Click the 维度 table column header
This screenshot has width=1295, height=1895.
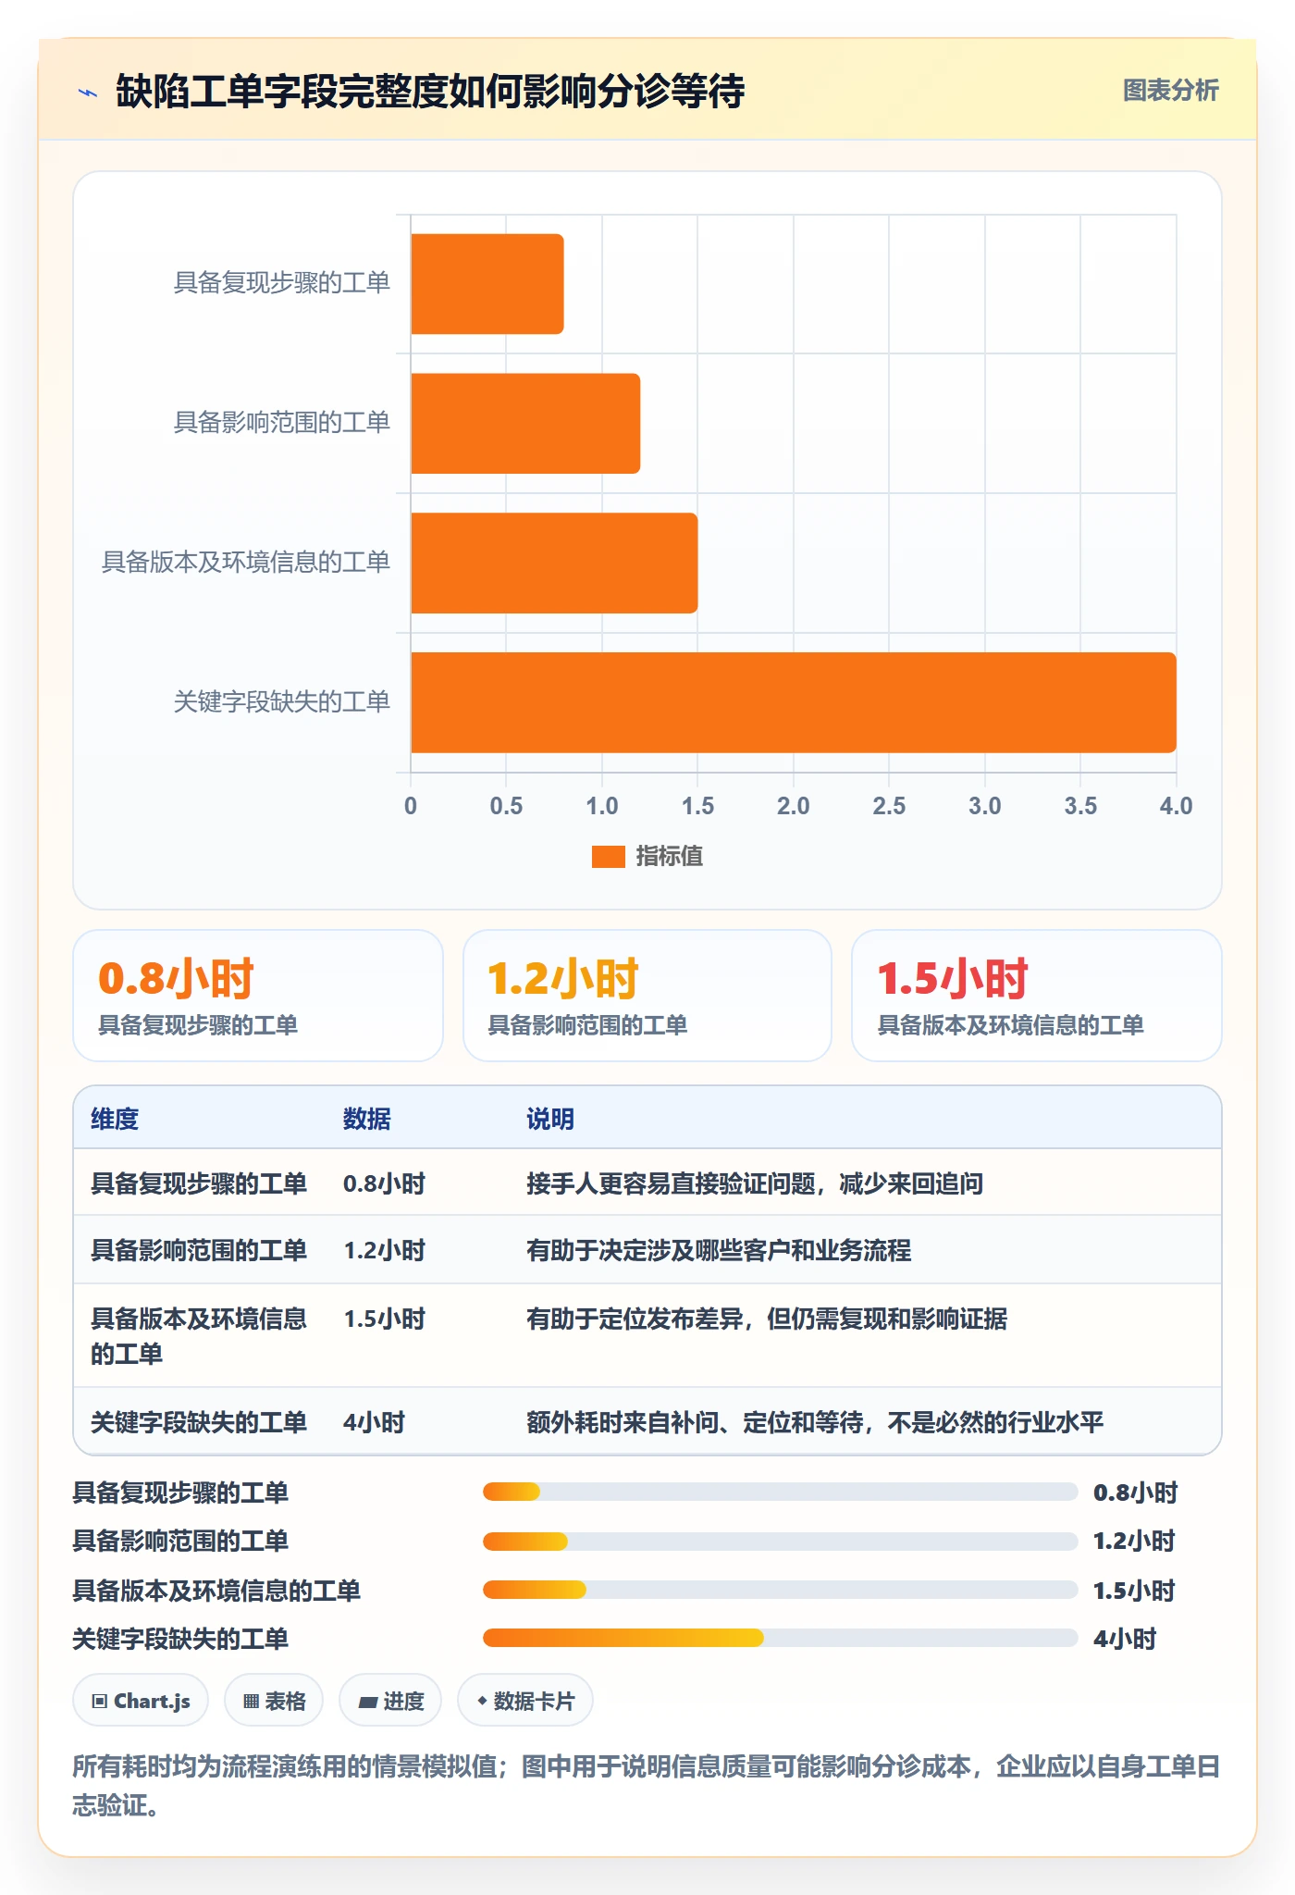(115, 1119)
